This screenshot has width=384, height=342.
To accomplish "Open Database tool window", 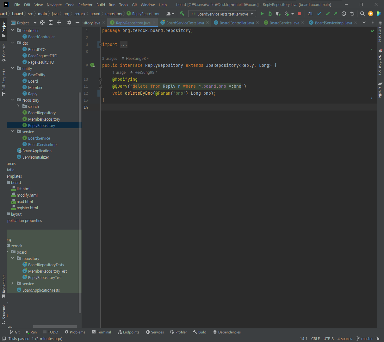I will point(380,32).
